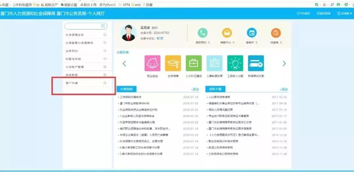
Task: Select the 资料下载 tab
Action: pos(215,89)
